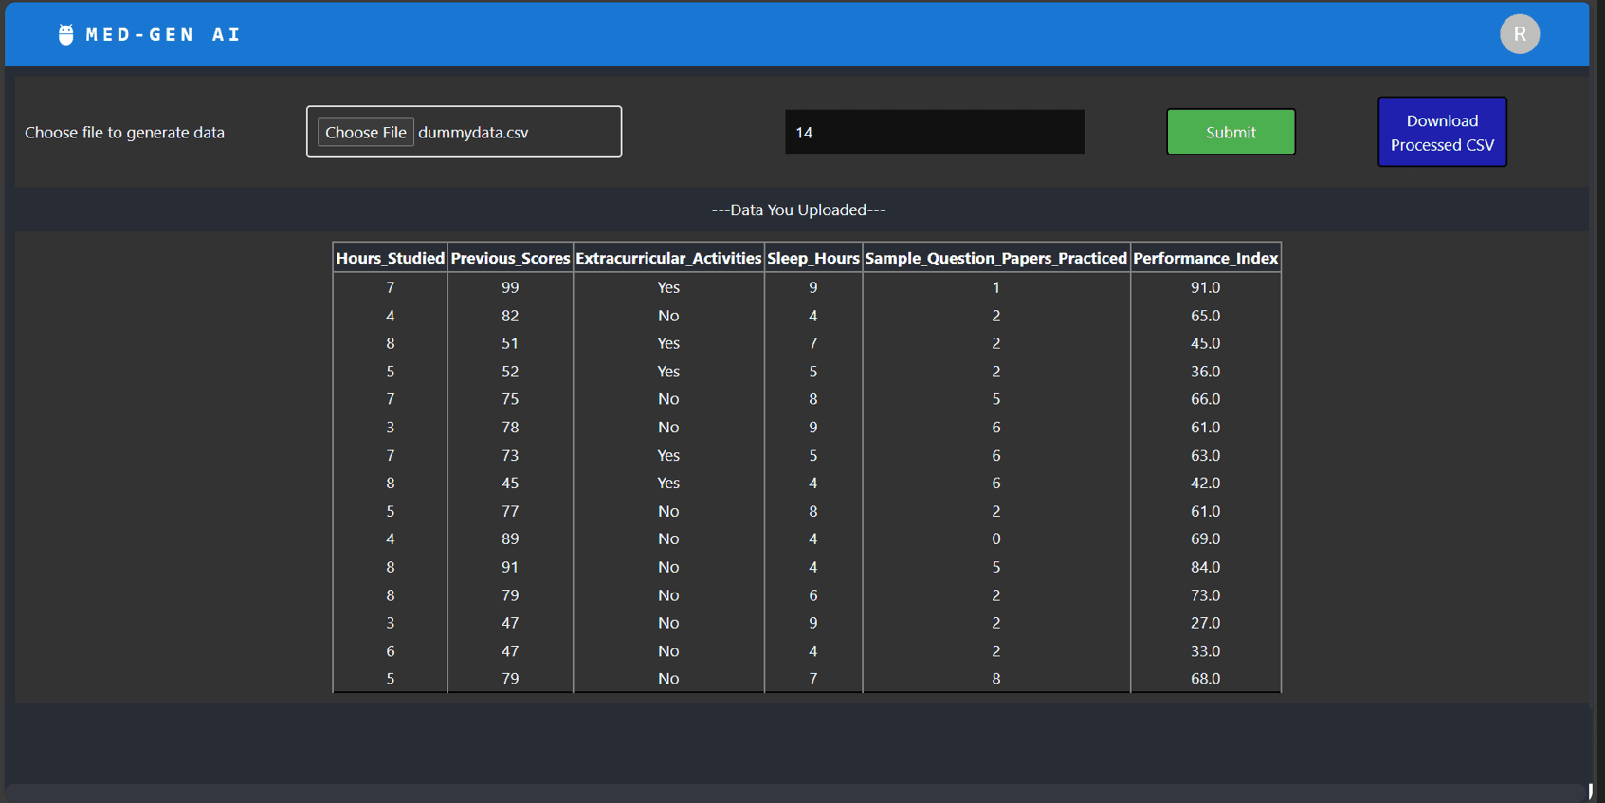Select the Extracurricular_Activities column header

coord(668,258)
